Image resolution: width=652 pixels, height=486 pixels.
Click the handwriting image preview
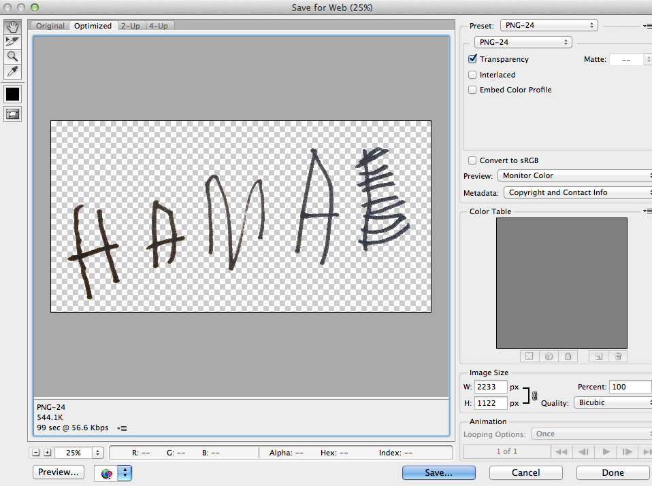coord(241,216)
